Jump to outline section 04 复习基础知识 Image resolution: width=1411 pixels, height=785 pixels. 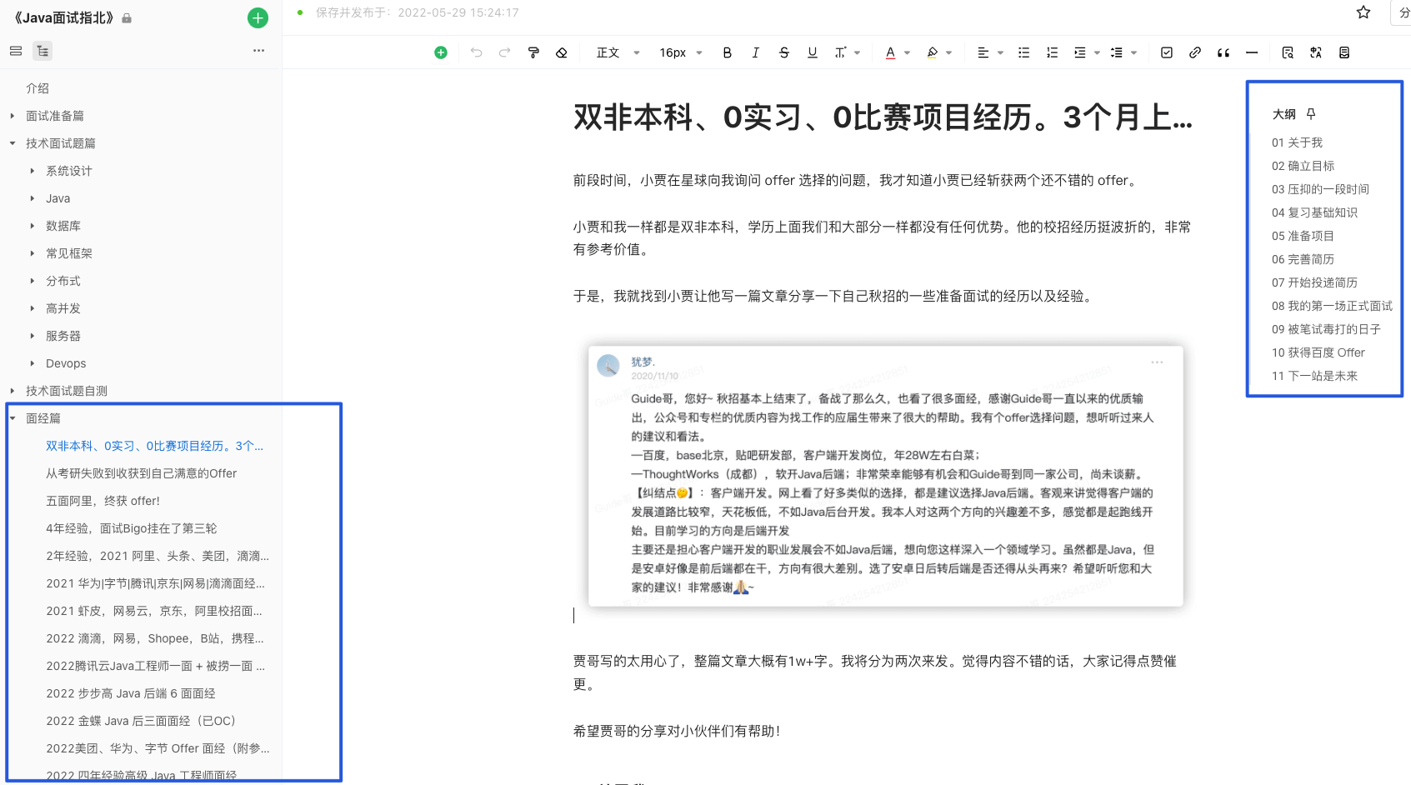tap(1314, 212)
